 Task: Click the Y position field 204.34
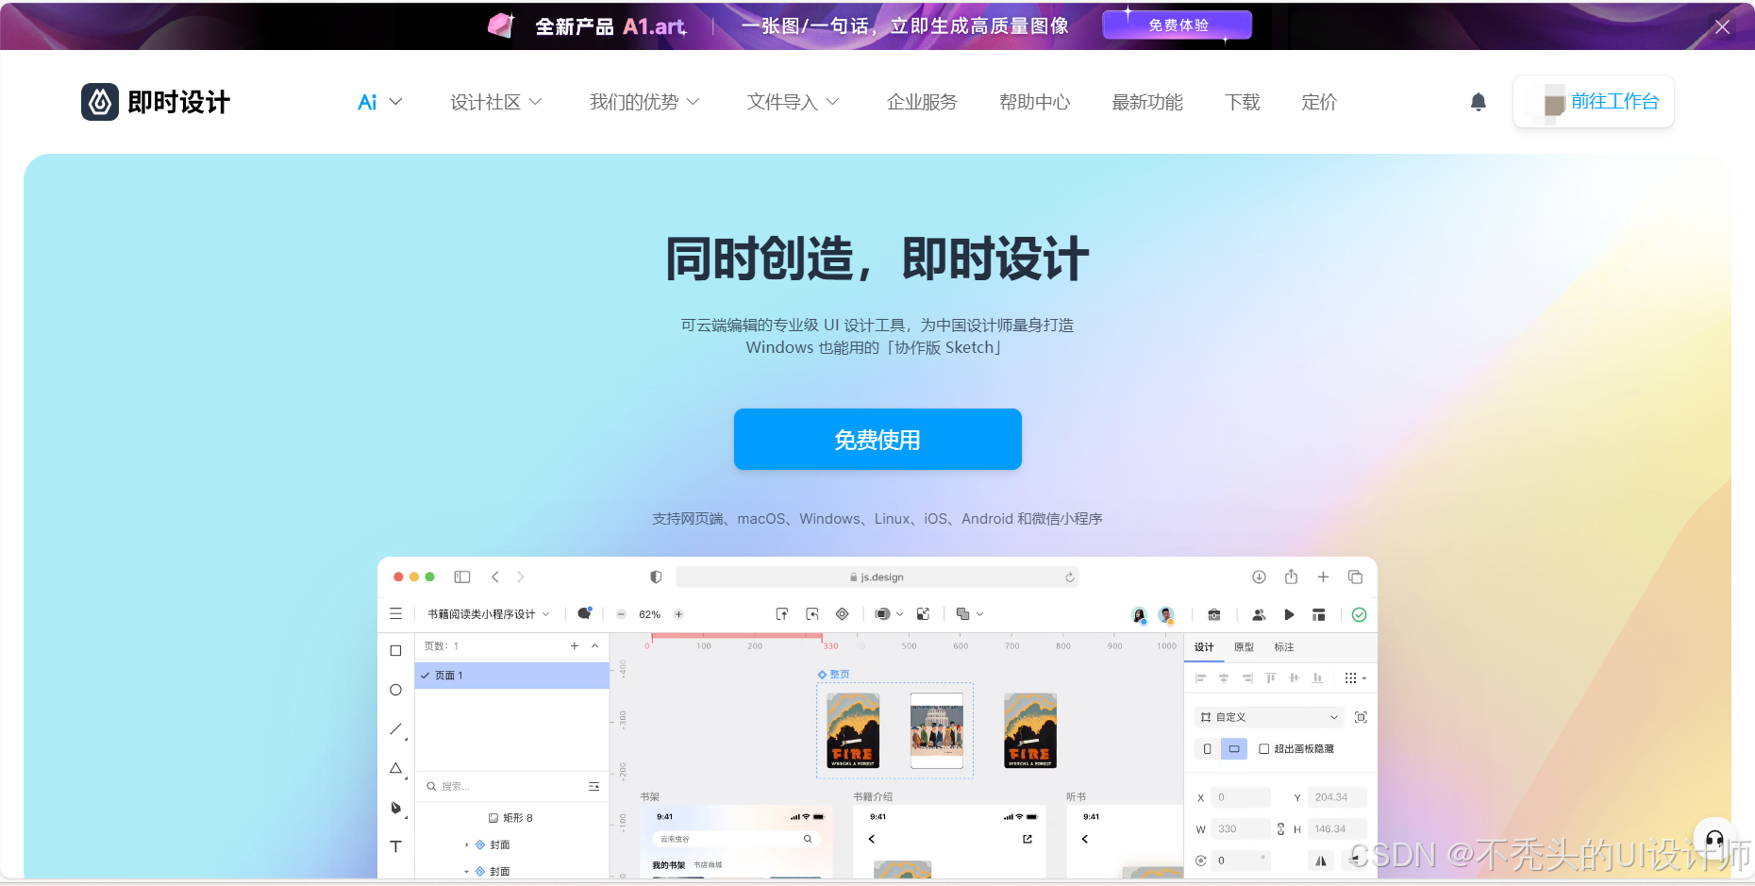pyautogui.click(x=1337, y=797)
